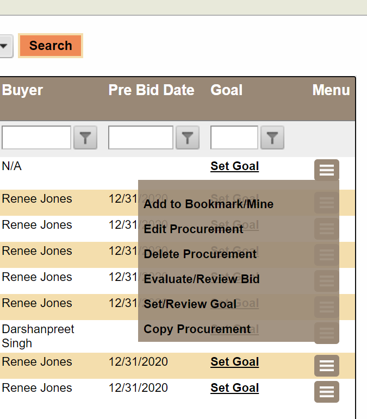Choose Evaluate/Review Bid menu entry
Image resolution: width=367 pixels, height=419 pixels.
(201, 279)
